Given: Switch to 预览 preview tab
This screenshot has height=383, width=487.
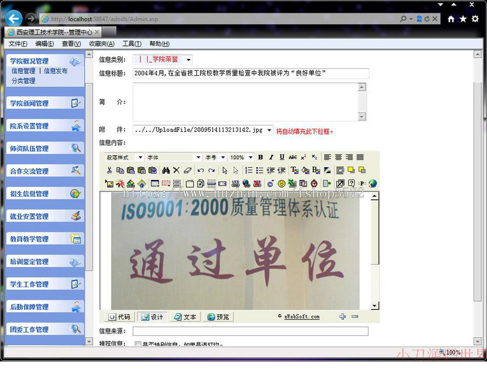Looking at the screenshot, I should tap(219, 317).
